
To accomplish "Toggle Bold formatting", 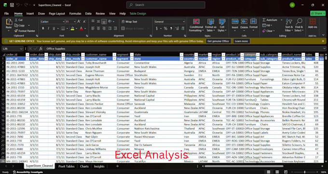I will pos(43,28).
